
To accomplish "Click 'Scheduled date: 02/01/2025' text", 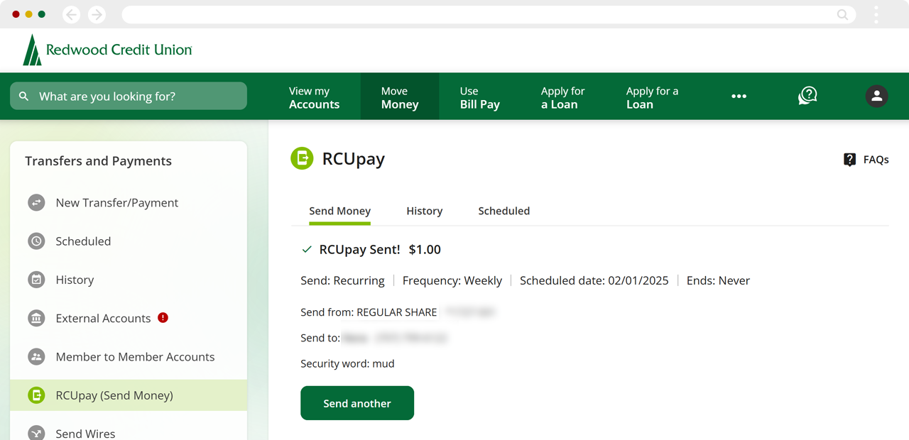I will [x=594, y=280].
